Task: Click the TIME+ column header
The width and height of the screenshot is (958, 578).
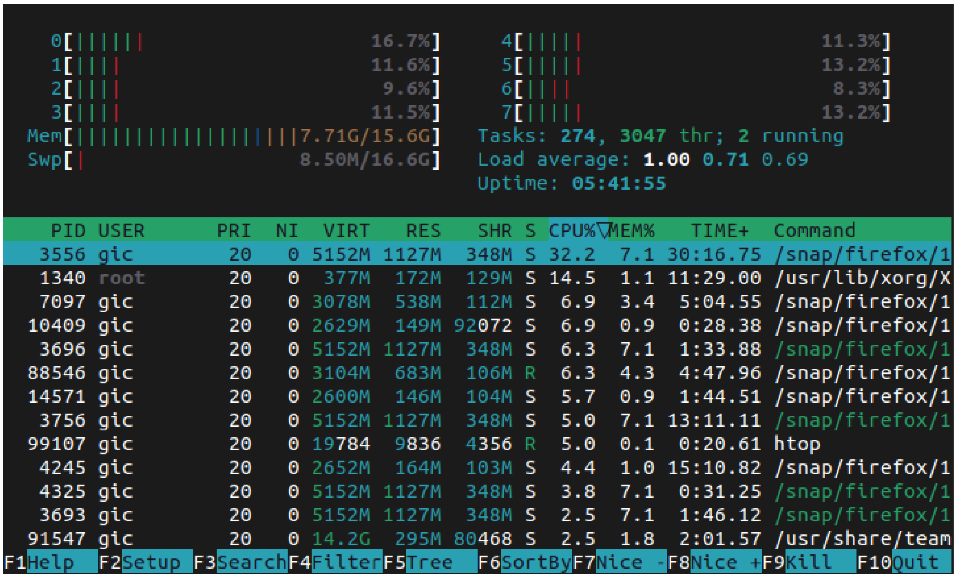Action: coord(719,231)
